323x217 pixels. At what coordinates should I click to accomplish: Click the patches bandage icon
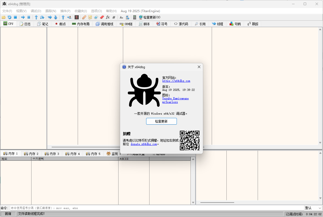[x=84, y=17]
